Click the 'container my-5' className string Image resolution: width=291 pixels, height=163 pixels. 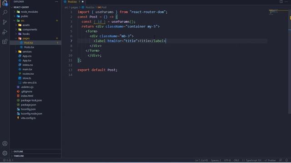(x=141, y=26)
